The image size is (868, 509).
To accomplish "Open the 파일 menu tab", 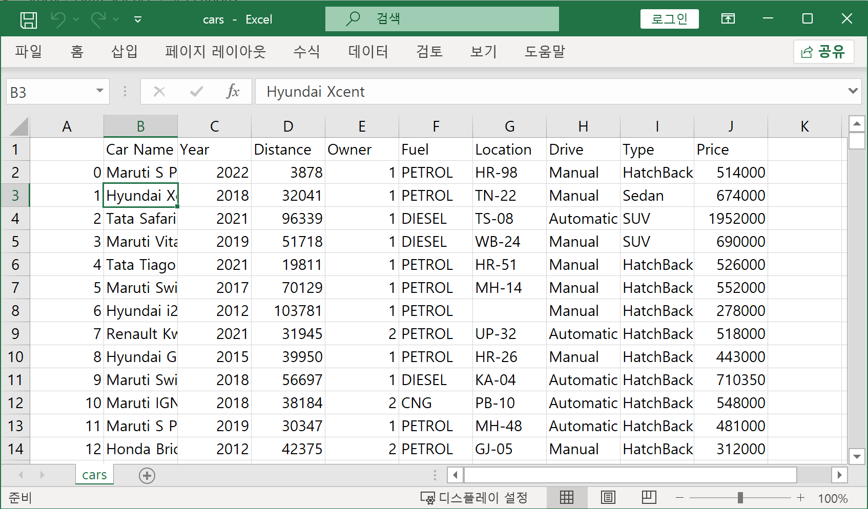I will coord(29,51).
